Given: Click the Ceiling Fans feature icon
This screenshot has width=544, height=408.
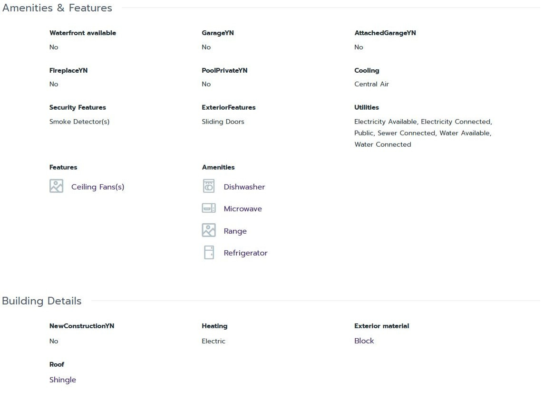Looking at the screenshot, I should click(x=56, y=186).
